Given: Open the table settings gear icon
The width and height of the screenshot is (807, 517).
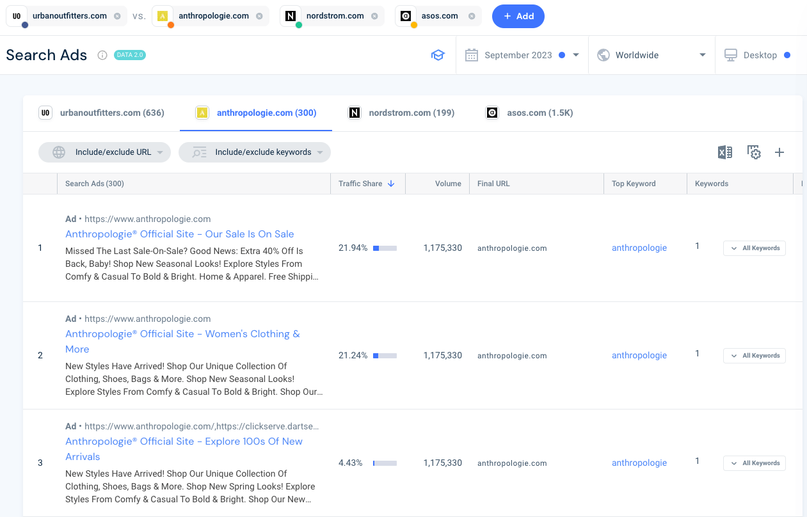Looking at the screenshot, I should tap(754, 152).
